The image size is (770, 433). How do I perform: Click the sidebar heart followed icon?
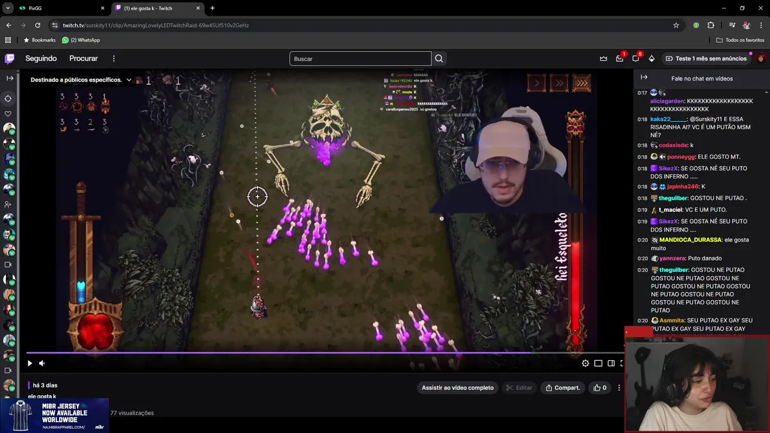[8, 114]
